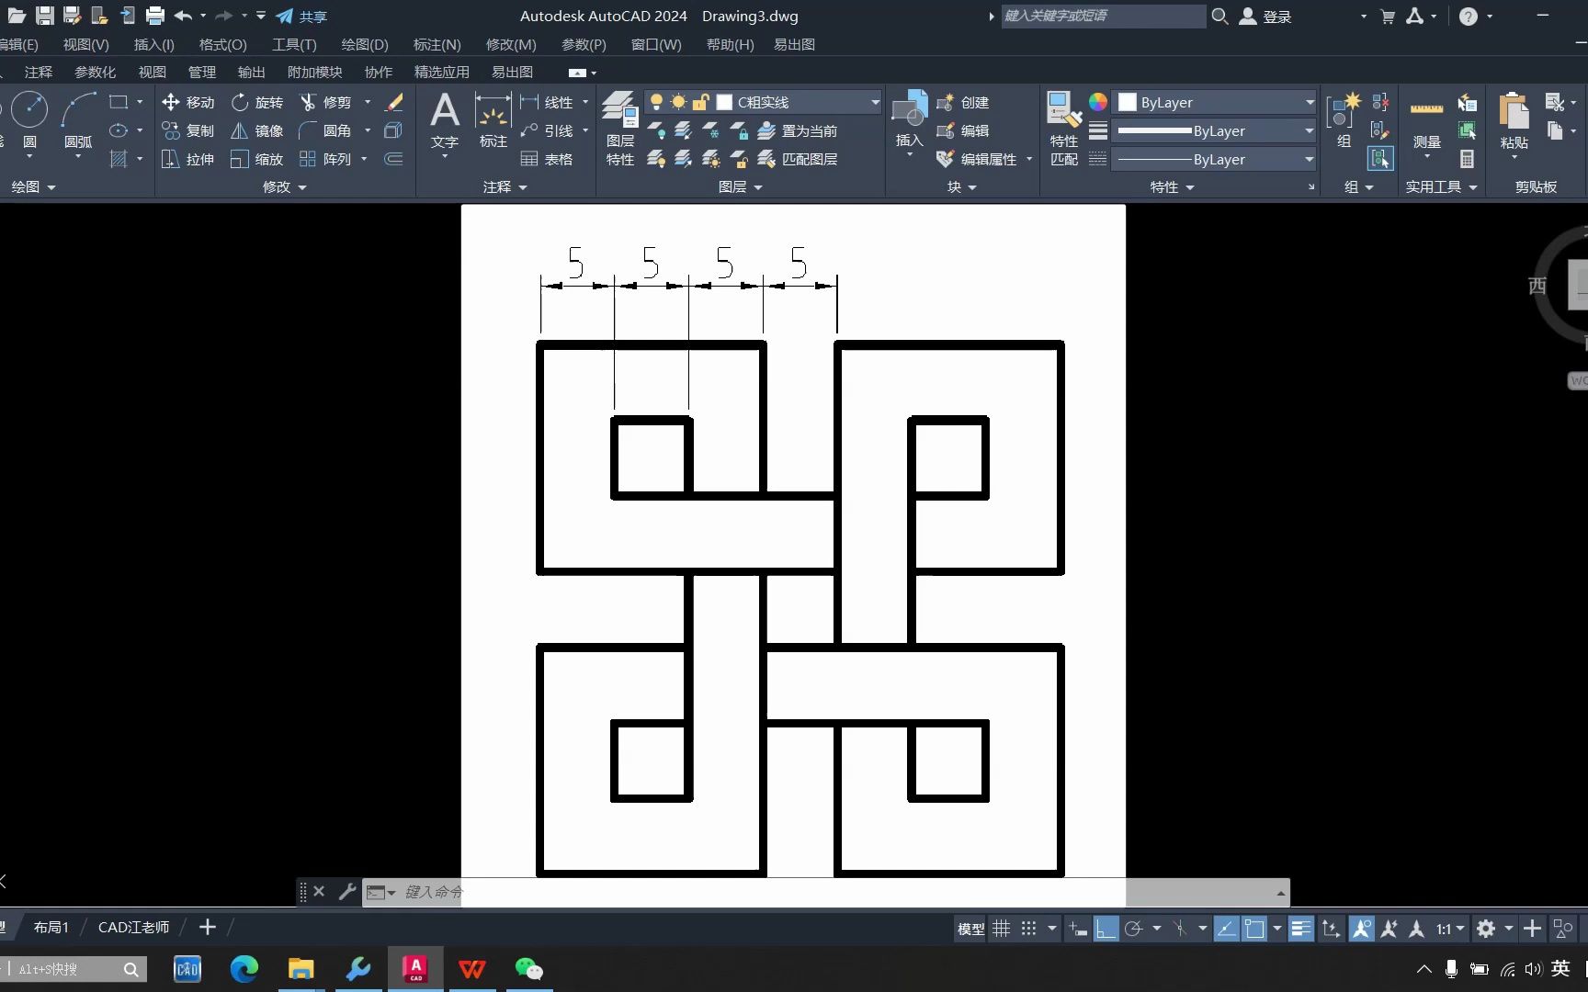
Task: Expand the 修改 (Modify) panel
Action: (285, 186)
